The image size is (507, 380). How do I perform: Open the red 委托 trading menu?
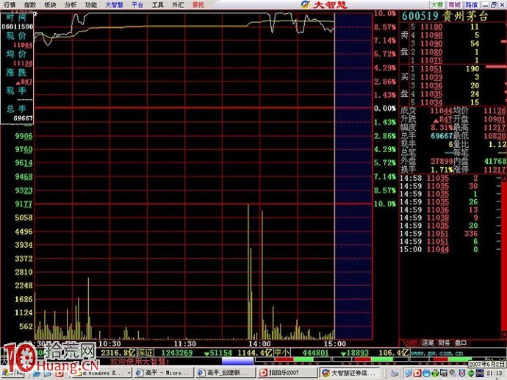coord(198,5)
